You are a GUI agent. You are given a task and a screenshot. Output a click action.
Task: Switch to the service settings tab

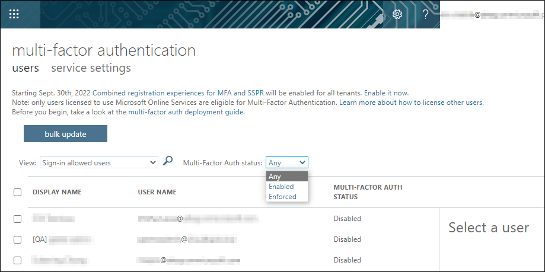pos(91,68)
